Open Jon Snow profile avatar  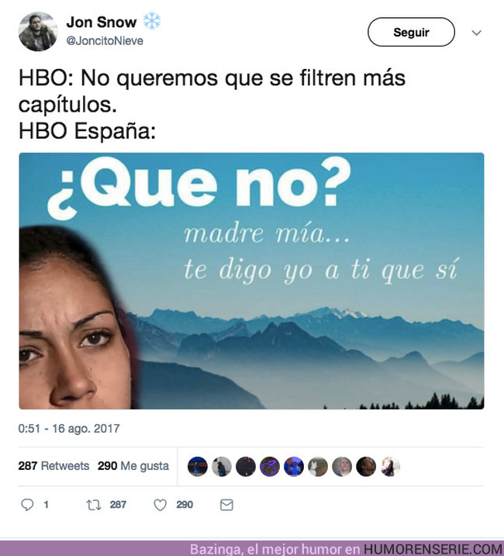(37, 32)
